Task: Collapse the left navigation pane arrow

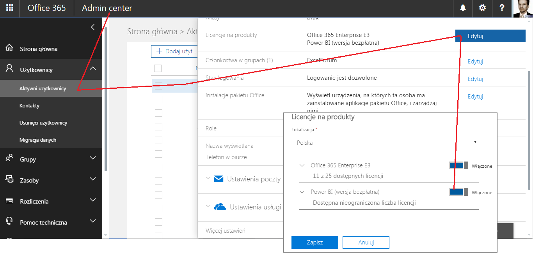Action: tap(92, 27)
